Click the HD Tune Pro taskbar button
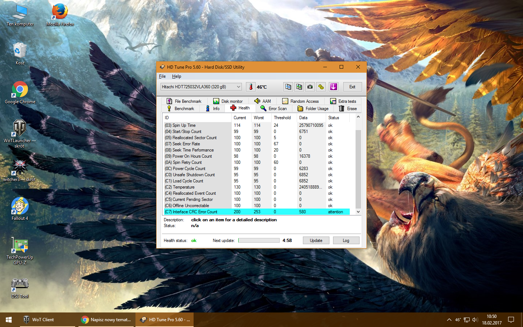Screen dimensions: 523x327 [x=165, y=320]
